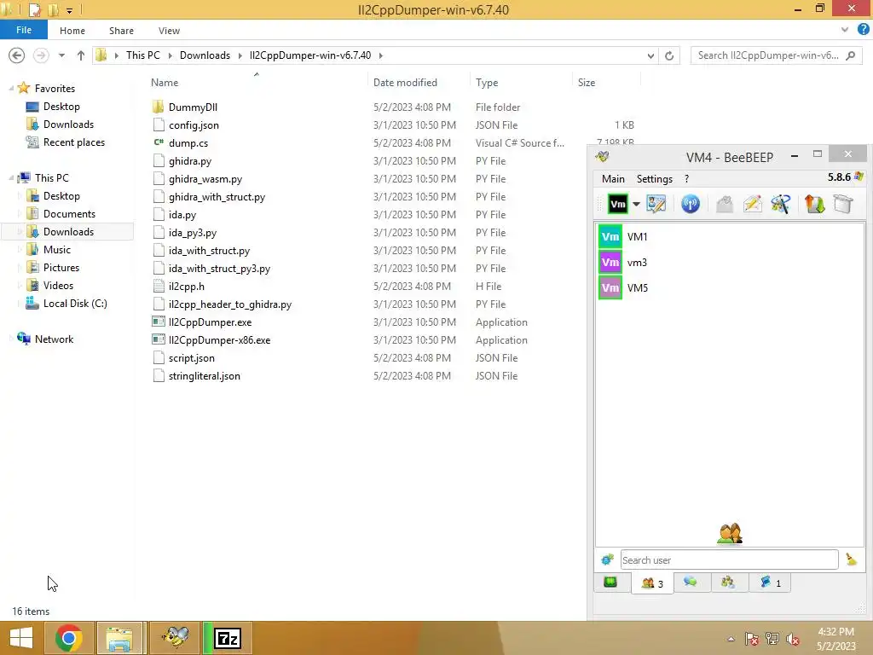Open the Settings menu in BeeBEEP
Viewport: 873px width, 655px height.
coord(655,179)
